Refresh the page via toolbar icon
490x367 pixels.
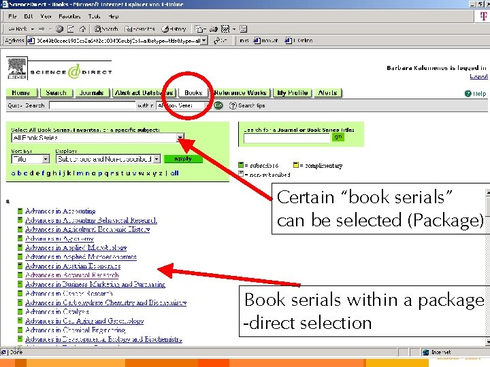click(x=71, y=29)
